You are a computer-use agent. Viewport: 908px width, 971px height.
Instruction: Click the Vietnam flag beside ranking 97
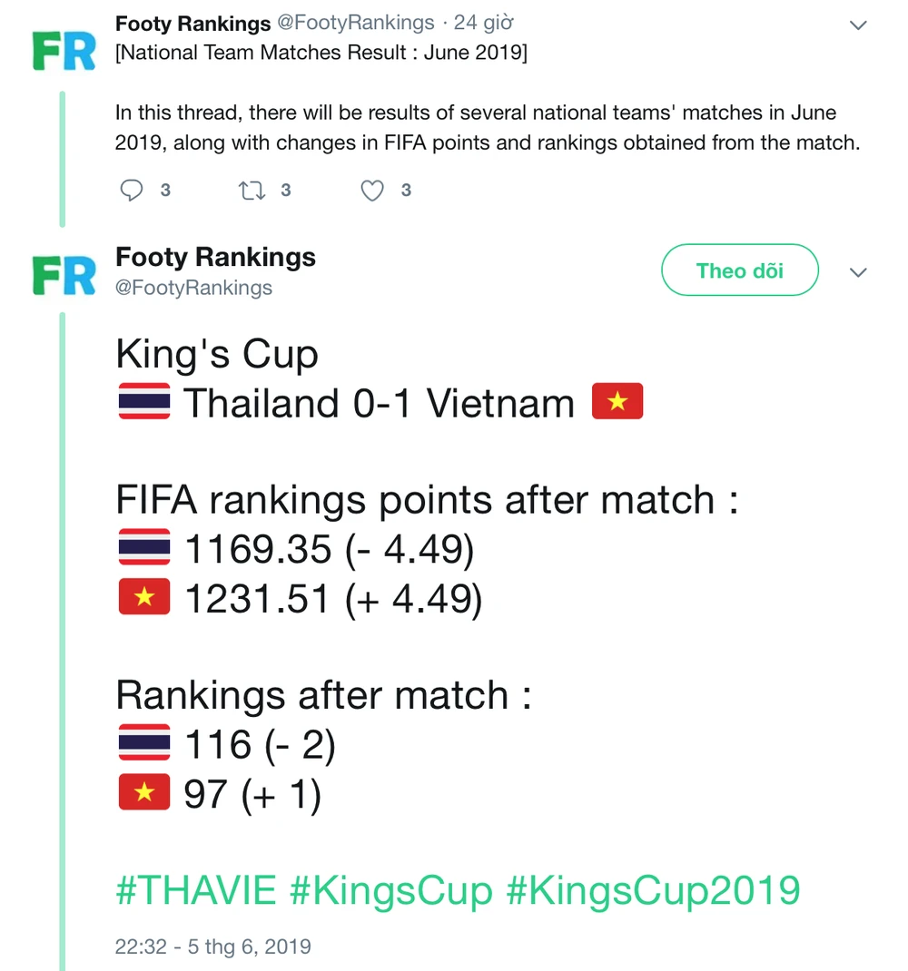click(144, 793)
